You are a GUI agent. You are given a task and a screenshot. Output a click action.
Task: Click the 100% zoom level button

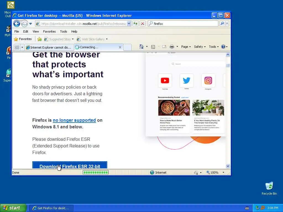pyautogui.click(x=213, y=173)
